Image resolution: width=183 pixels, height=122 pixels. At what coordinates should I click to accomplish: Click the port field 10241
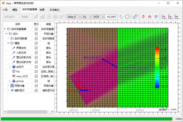tap(26, 17)
